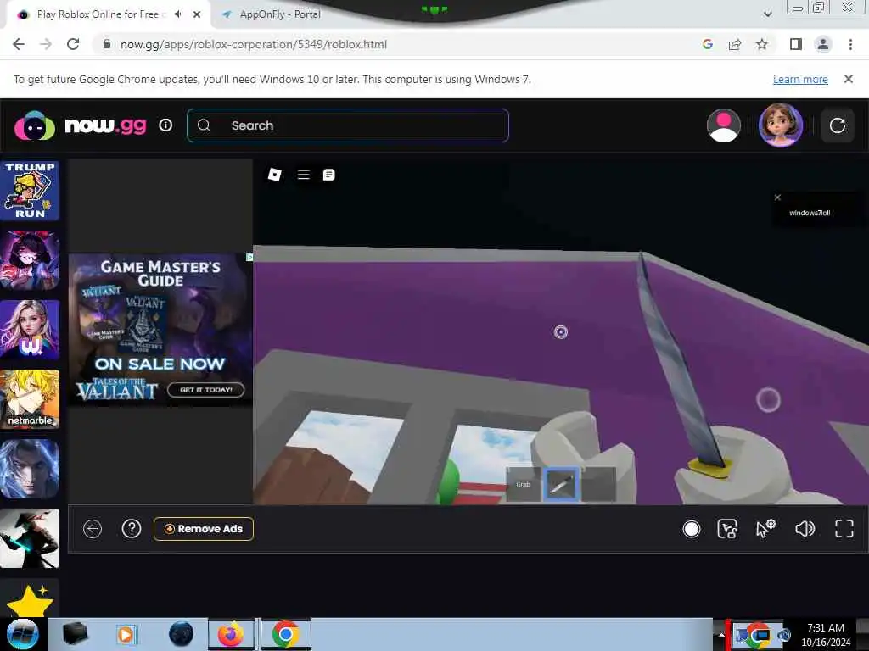Open the Trump Run game thumbnail
869x651 pixels.
pos(30,191)
